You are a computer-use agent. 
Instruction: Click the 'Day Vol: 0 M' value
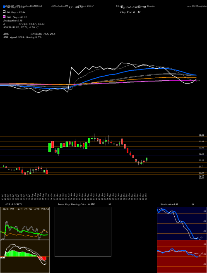pos(130,12)
